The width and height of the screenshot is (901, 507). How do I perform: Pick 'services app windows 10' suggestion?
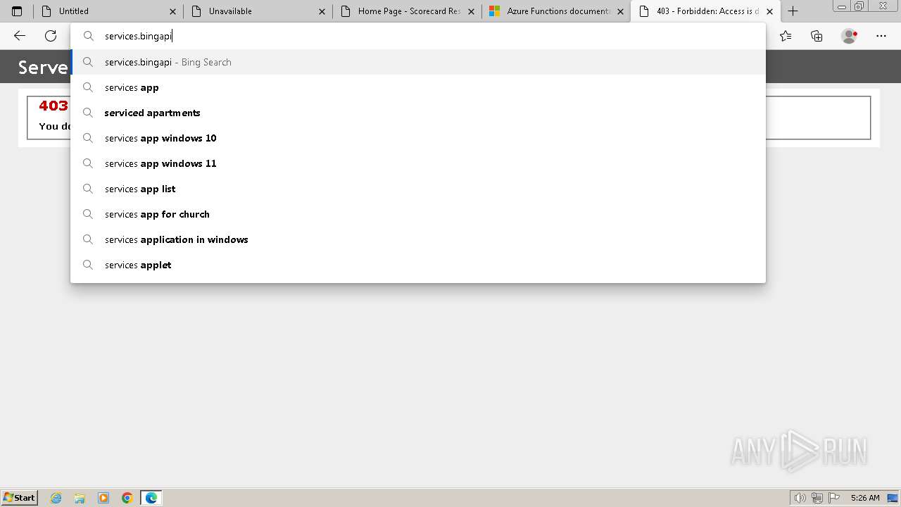(x=418, y=138)
